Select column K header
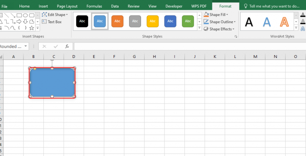Viewport: 306px width, 156px height. (x=215, y=57)
